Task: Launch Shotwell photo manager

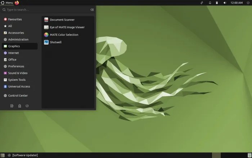Action: click(x=56, y=42)
